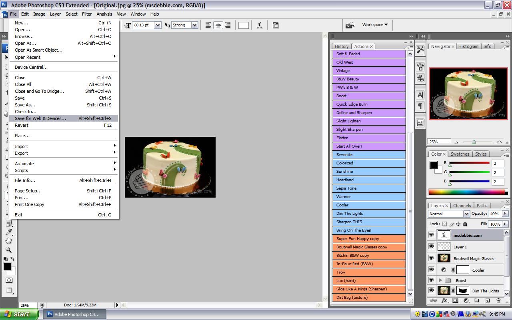
Task: Select the Hand tool
Action: click(x=9, y=241)
